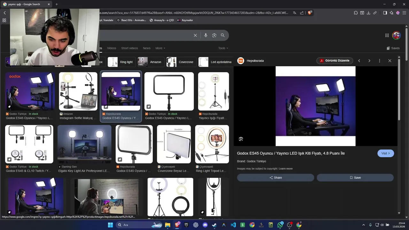
Task: Switch to News search tab
Action: point(147,48)
